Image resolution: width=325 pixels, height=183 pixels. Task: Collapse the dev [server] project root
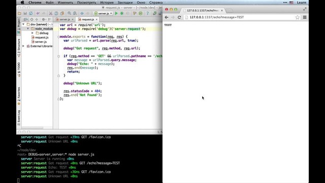(x=23, y=24)
